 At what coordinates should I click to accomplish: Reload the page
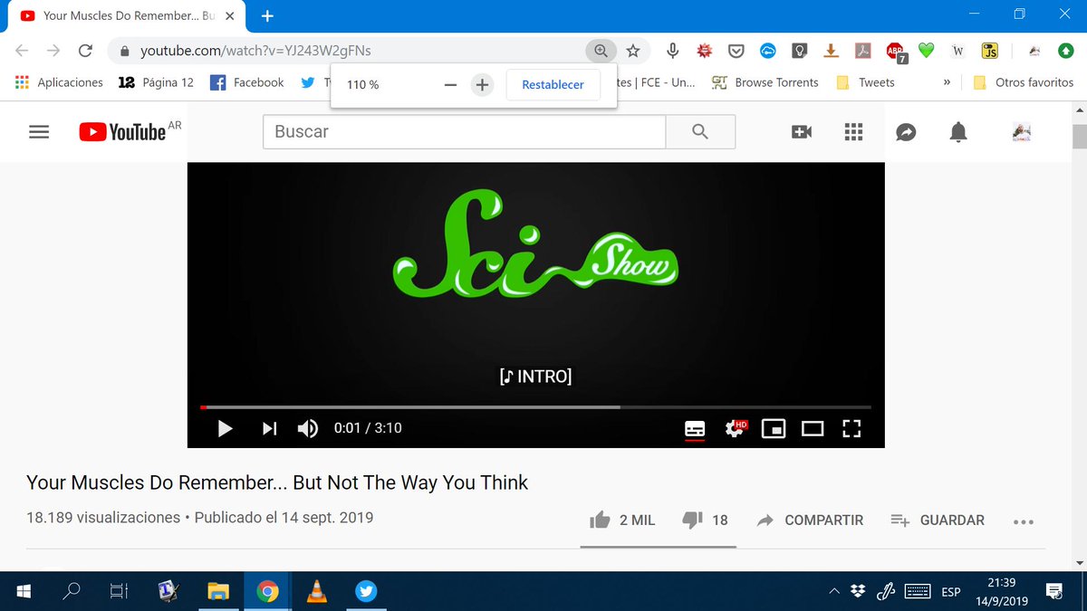pyautogui.click(x=85, y=51)
